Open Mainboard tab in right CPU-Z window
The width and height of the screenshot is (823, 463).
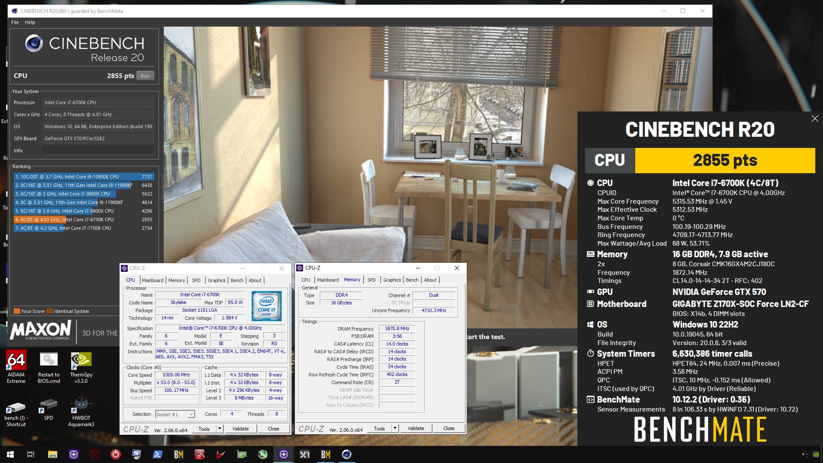pos(328,280)
